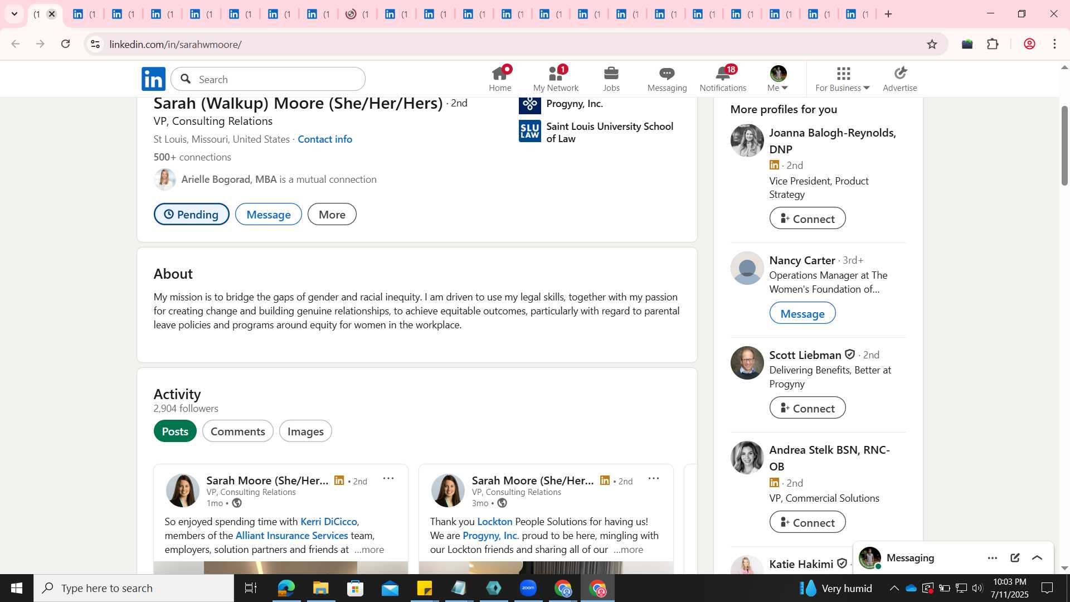Viewport: 1070px width, 602px height.
Task: Select the Comments activity filter
Action: [238, 431]
